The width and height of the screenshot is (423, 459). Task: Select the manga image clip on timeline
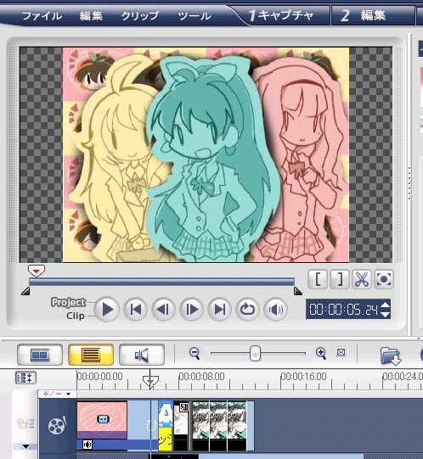click(x=219, y=426)
